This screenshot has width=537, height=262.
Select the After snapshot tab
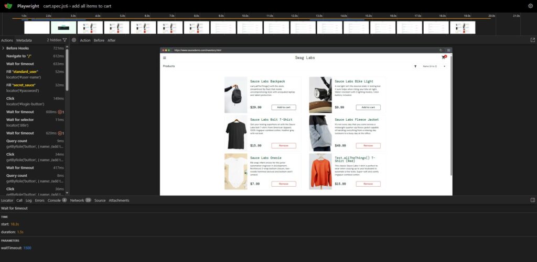(x=112, y=40)
